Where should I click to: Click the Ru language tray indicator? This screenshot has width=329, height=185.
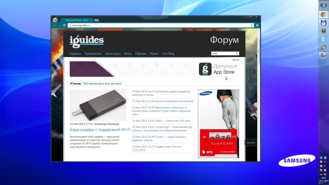pyautogui.click(x=325, y=162)
